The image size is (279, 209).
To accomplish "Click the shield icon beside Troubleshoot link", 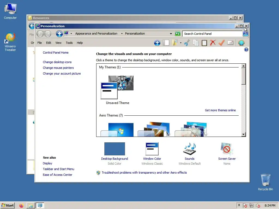I will click(98, 173).
